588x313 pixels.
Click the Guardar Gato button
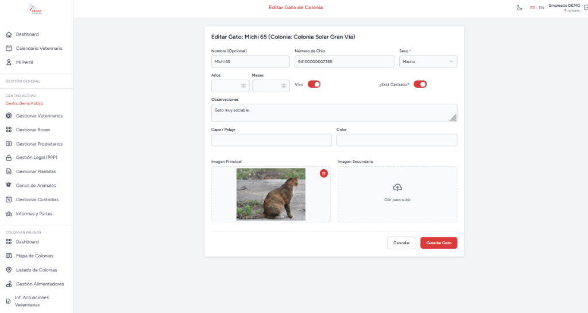point(439,243)
